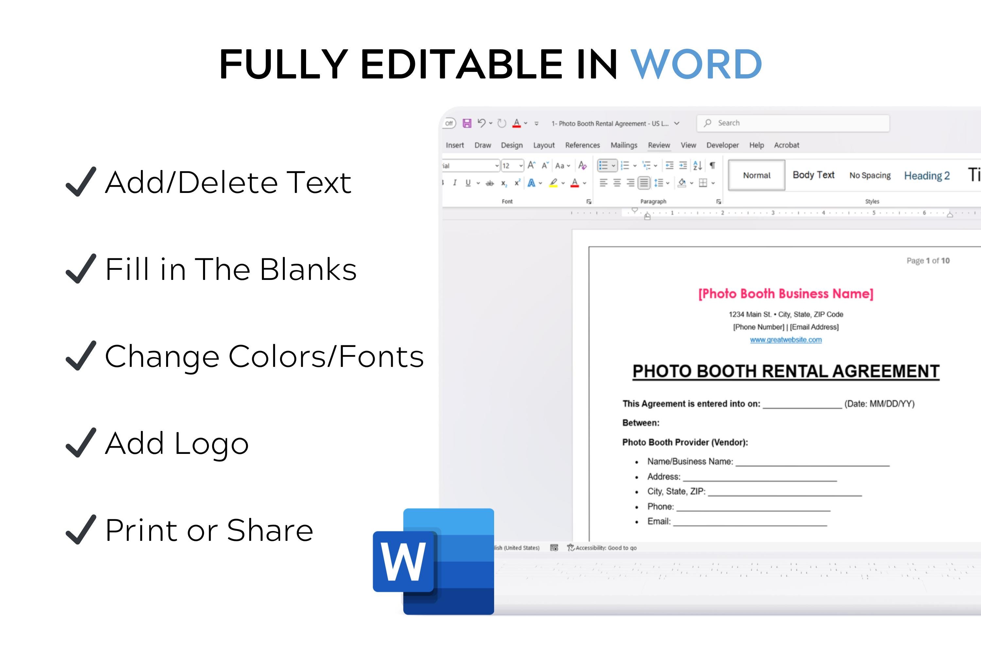981x654 pixels.
Task: Apply the Heading 2 style
Action: (x=927, y=176)
